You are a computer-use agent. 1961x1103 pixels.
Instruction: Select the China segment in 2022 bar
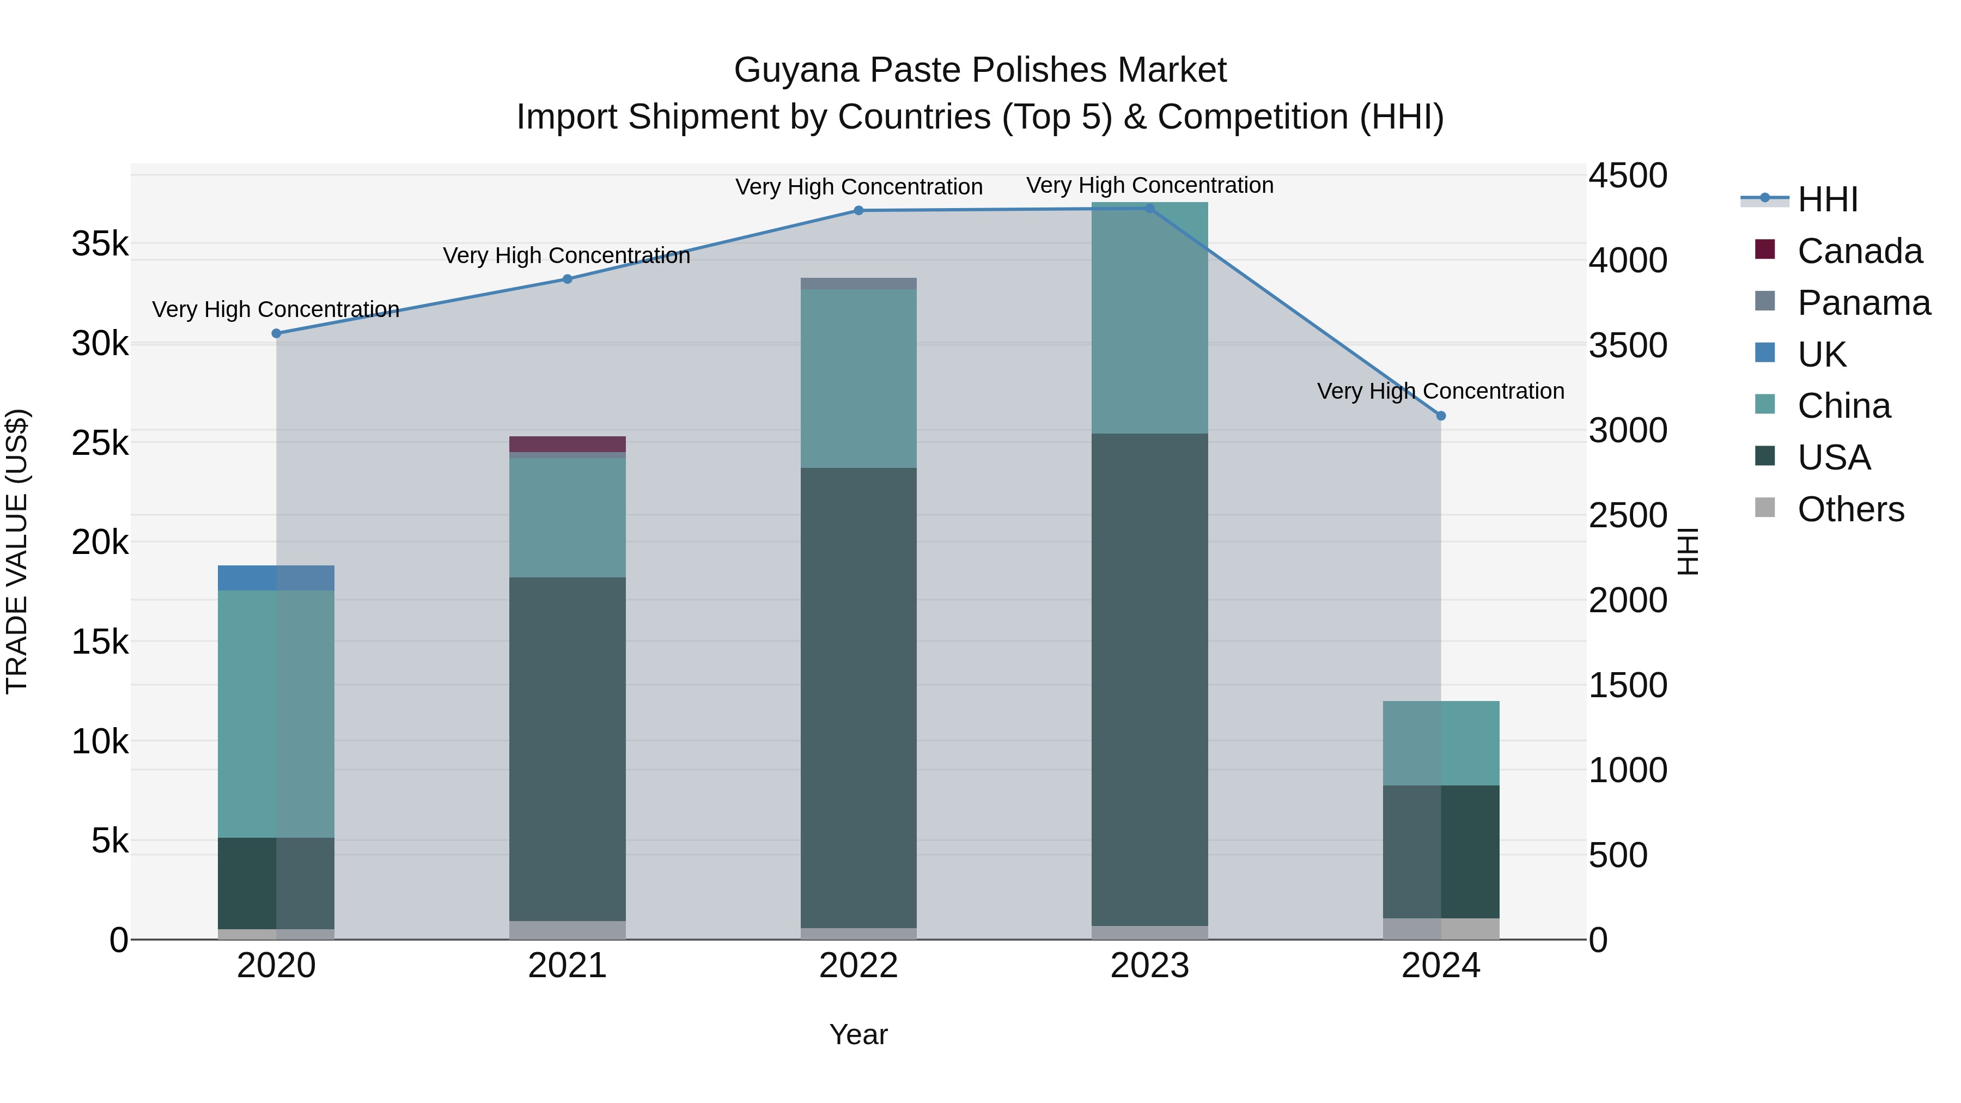[858, 379]
